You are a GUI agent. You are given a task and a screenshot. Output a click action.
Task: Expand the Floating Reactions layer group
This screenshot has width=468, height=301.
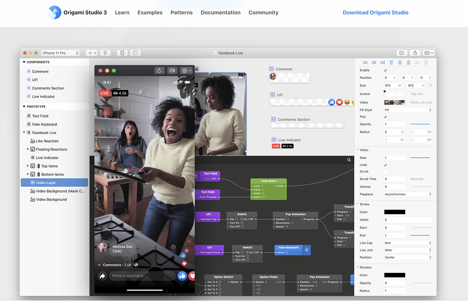click(28, 149)
